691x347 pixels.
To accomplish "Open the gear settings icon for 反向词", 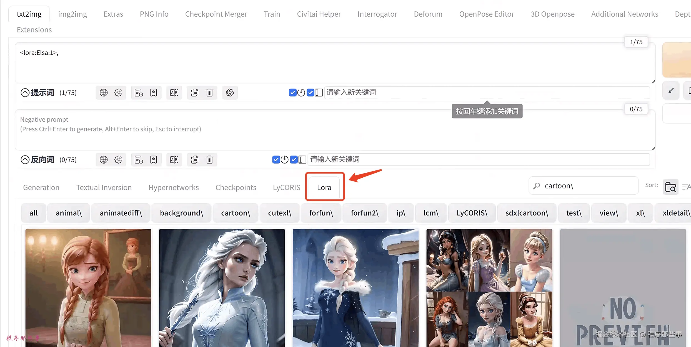I will 118,160.
